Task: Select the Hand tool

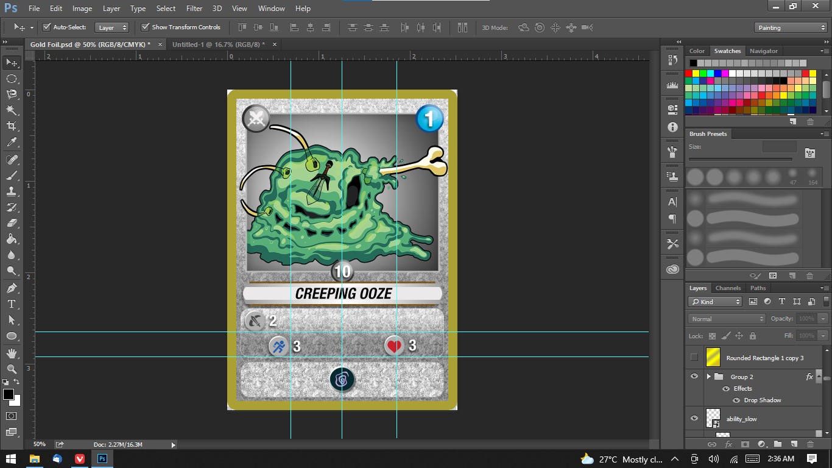Action: pyautogui.click(x=12, y=353)
